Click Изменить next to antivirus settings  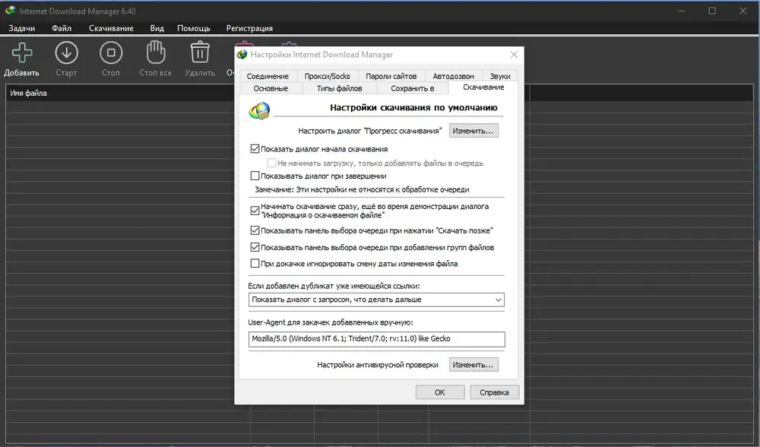tap(473, 365)
